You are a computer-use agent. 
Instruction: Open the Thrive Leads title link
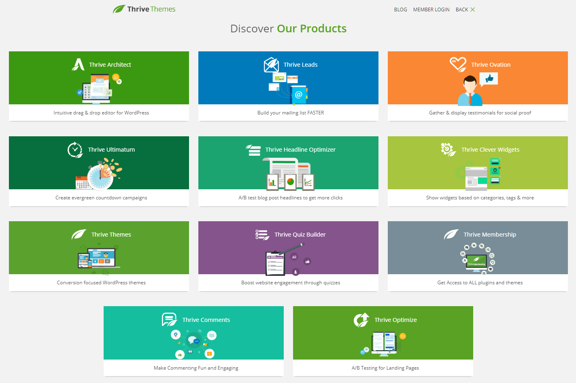(x=300, y=65)
